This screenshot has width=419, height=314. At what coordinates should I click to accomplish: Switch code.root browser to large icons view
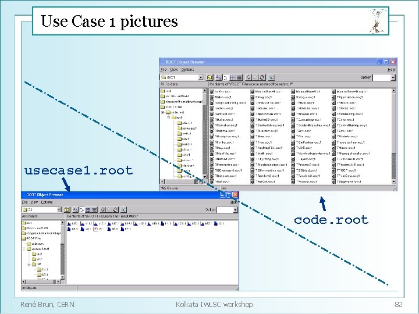(219, 77)
